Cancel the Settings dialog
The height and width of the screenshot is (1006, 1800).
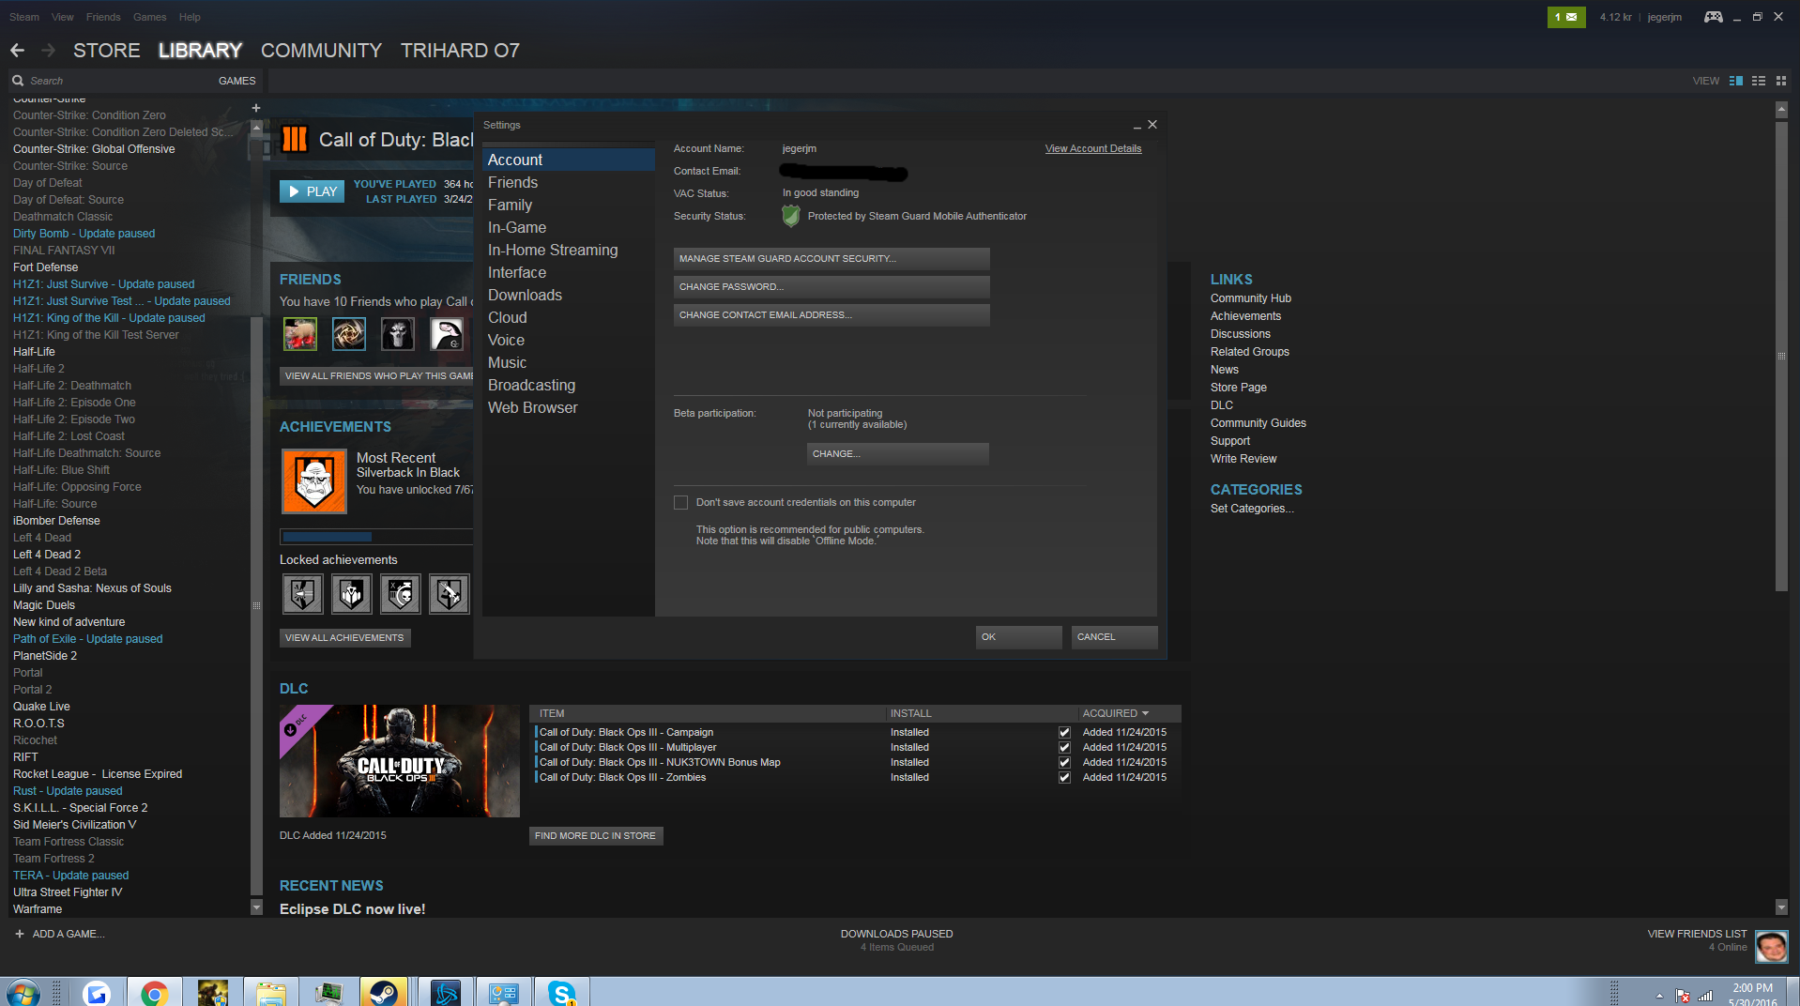point(1114,637)
